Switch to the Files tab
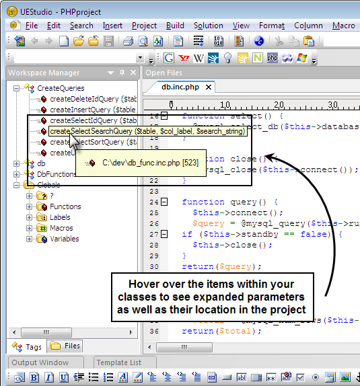 (65, 346)
